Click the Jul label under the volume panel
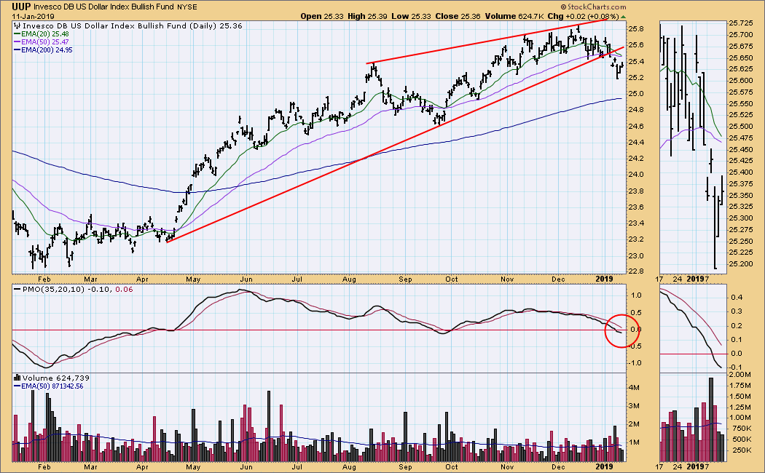Viewport: 765px width, 473px height. 297,466
